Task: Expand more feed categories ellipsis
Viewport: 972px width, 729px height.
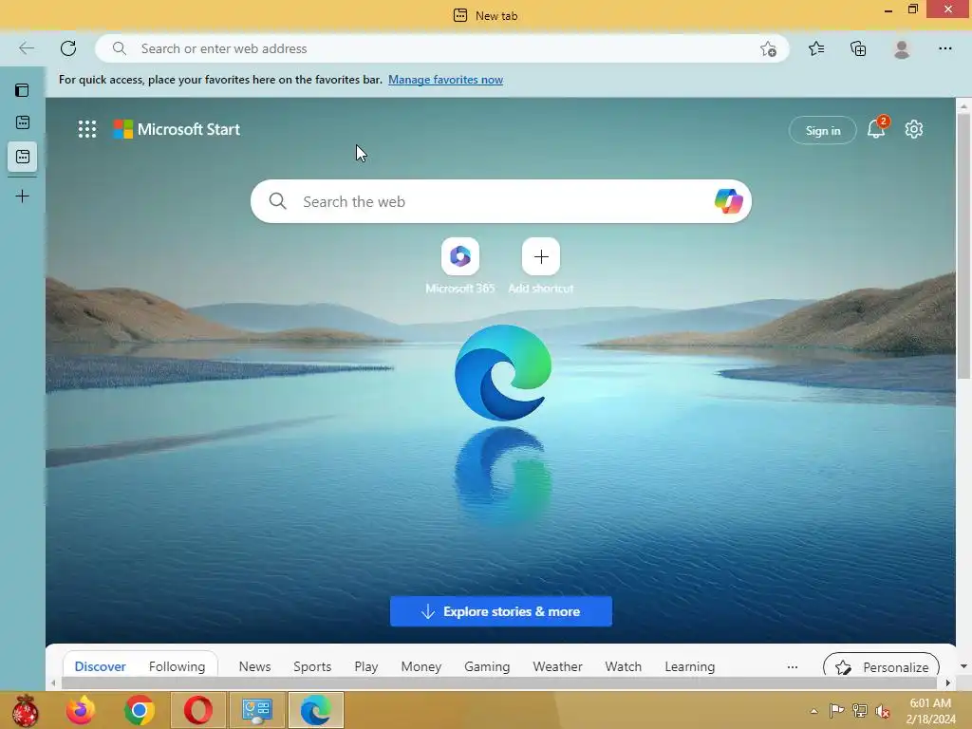Action: click(793, 667)
